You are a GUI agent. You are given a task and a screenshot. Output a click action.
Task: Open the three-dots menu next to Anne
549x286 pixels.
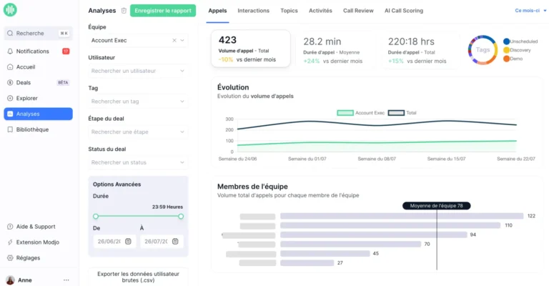click(x=66, y=280)
